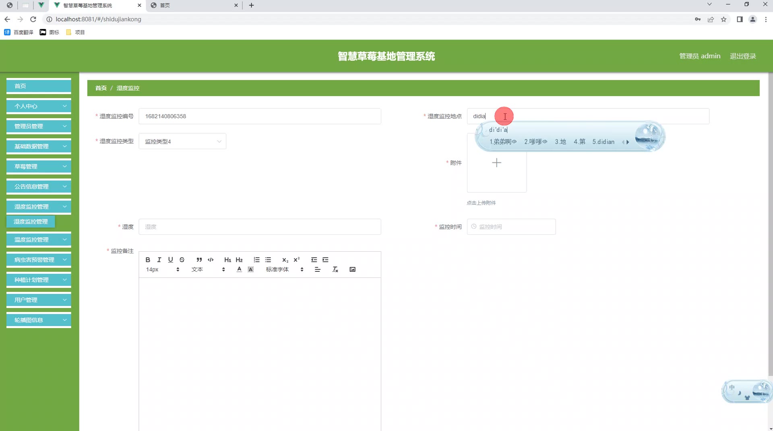Expand the 个人中心 sidebar menu

click(x=39, y=106)
